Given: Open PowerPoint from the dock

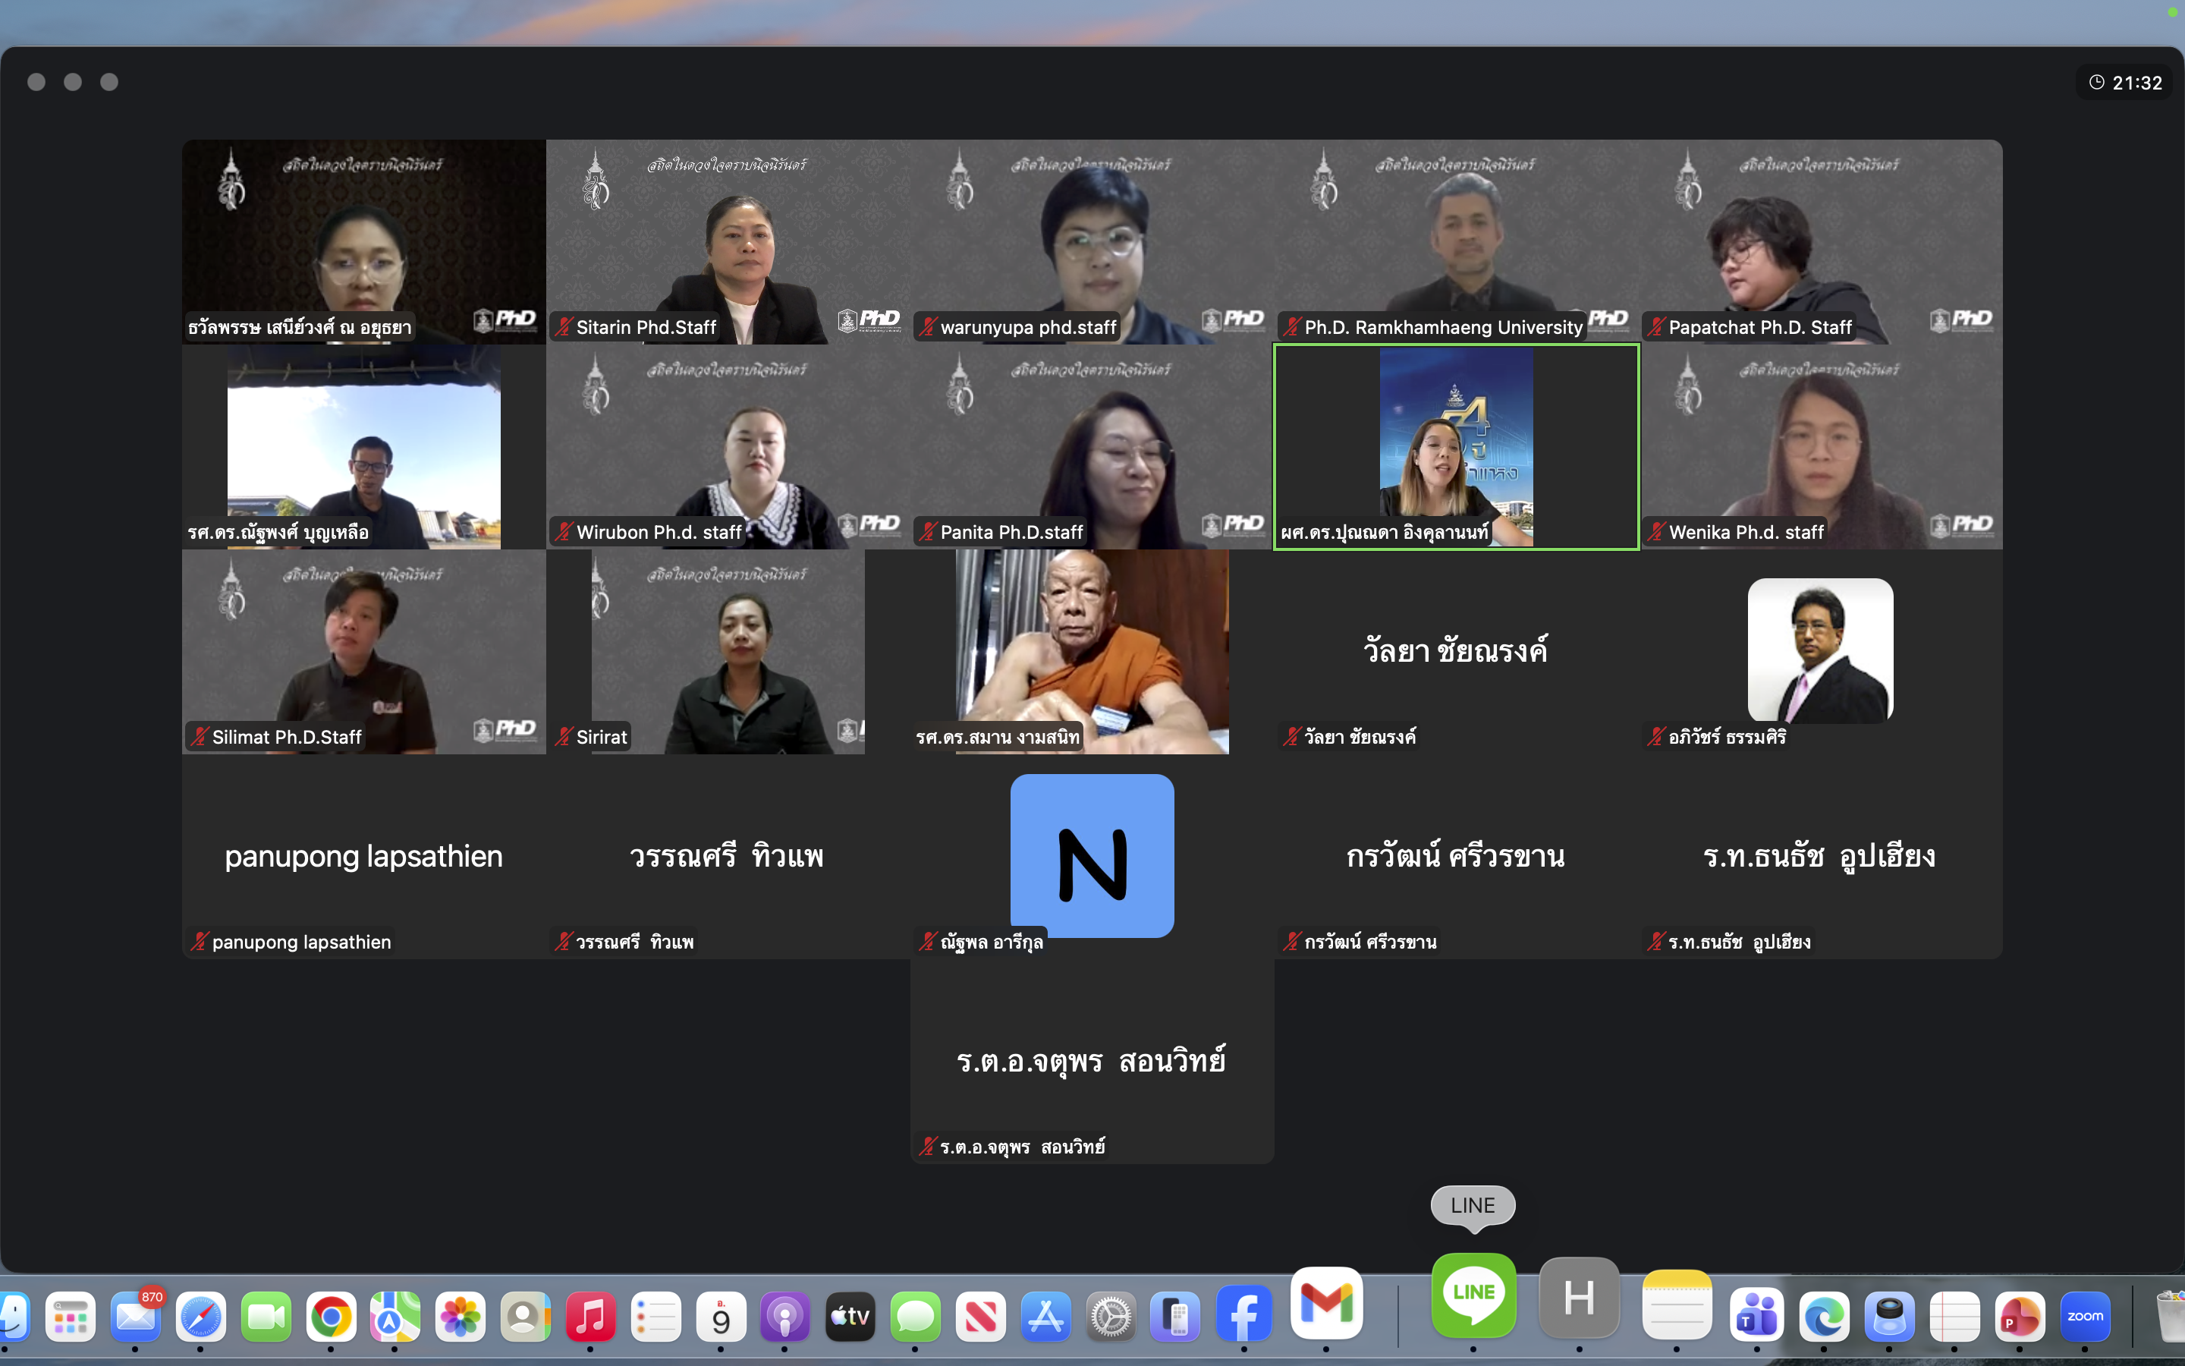Looking at the screenshot, I should click(x=2019, y=1317).
